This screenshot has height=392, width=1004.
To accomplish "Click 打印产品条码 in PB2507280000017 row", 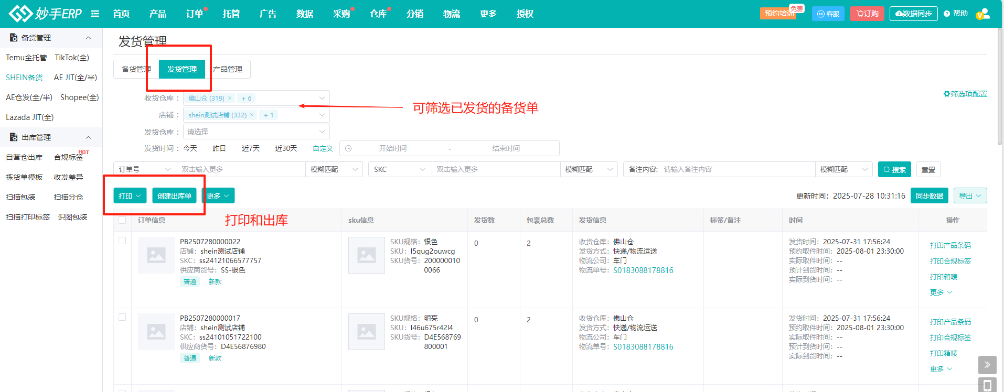I will click(x=950, y=322).
